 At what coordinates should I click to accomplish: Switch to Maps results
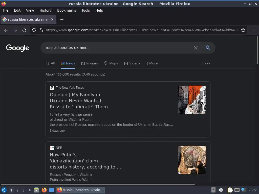tap(111, 63)
